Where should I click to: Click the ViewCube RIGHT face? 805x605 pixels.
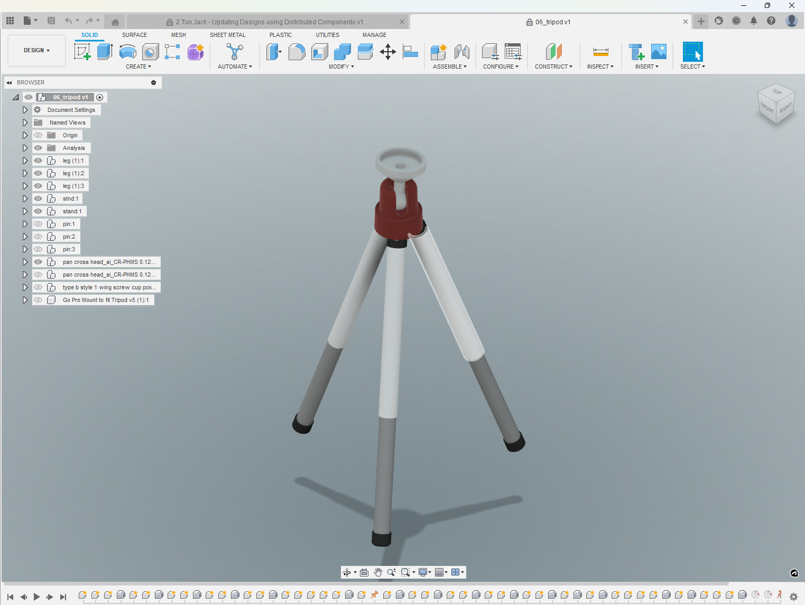(x=785, y=108)
